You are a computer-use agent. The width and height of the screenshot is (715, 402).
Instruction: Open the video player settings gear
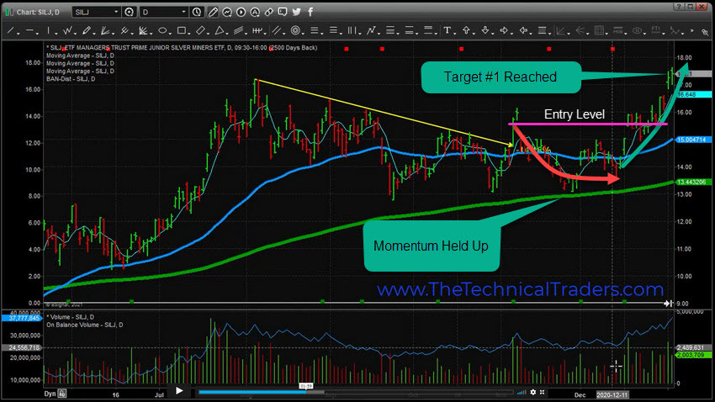532,392
